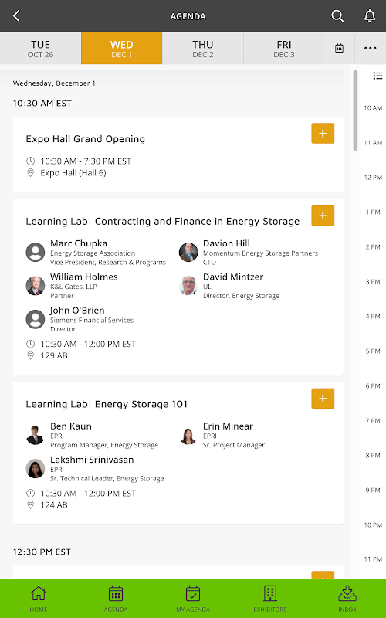Tap the back arrow in header
The height and width of the screenshot is (618, 386).
tap(16, 16)
